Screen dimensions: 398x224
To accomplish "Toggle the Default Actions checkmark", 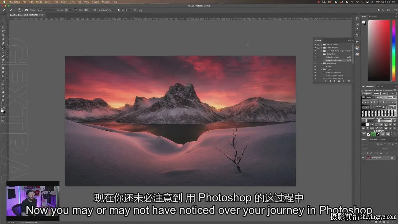I will pyautogui.click(x=315, y=44).
